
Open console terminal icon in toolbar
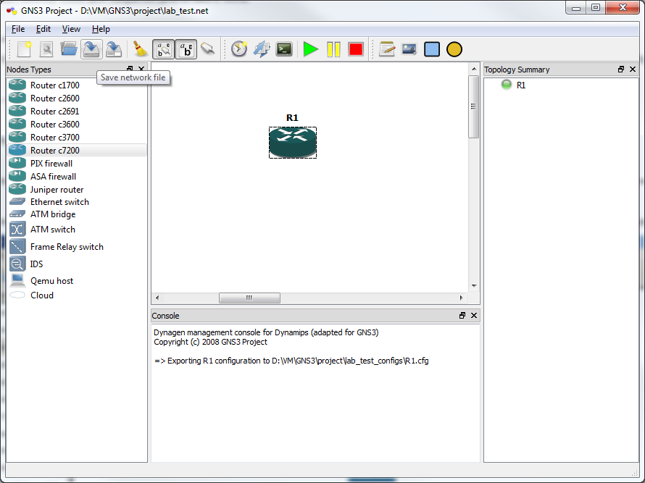pyautogui.click(x=284, y=49)
